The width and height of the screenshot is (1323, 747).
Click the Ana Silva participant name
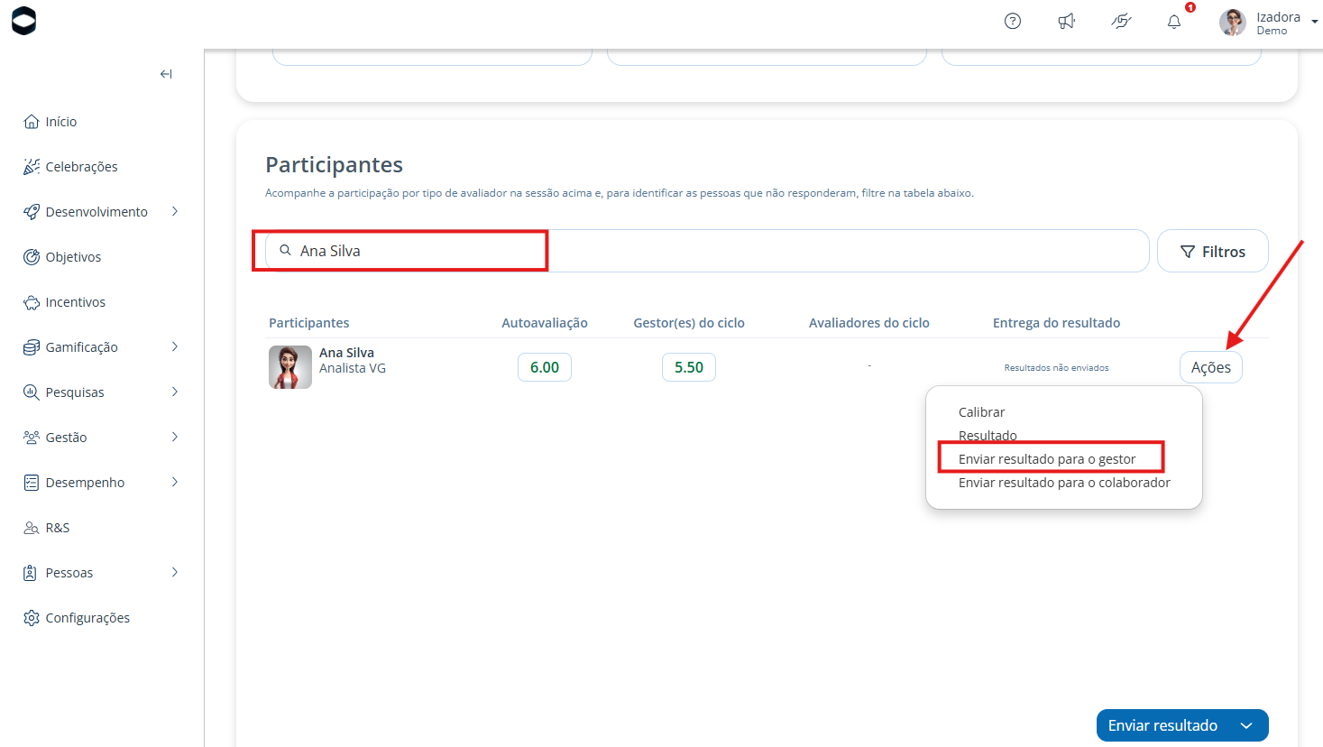[346, 353]
